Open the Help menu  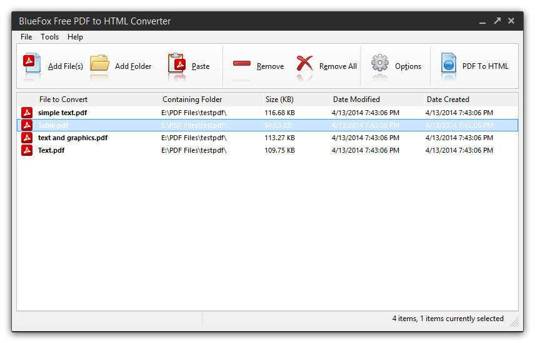pos(75,37)
